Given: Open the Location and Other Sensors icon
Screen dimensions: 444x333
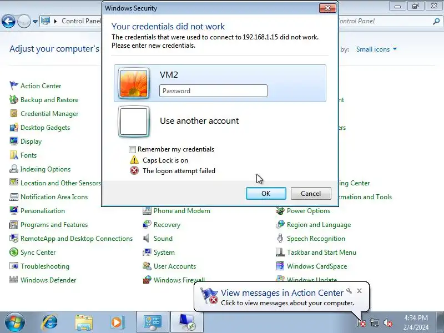Looking at the screenshot, I should (13, 183).
